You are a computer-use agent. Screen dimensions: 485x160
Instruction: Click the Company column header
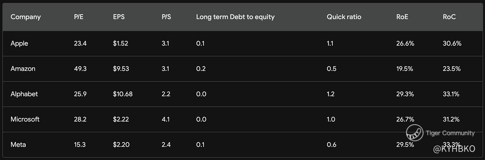click(x=26, y=17)
